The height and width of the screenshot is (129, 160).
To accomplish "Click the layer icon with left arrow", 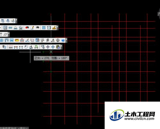I will 3,21.
